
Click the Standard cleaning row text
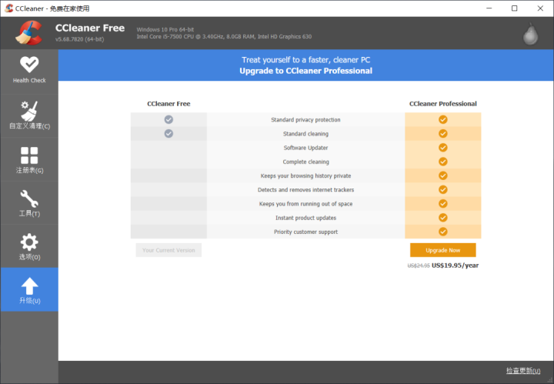pyautogui.click(x=305, y=134)
